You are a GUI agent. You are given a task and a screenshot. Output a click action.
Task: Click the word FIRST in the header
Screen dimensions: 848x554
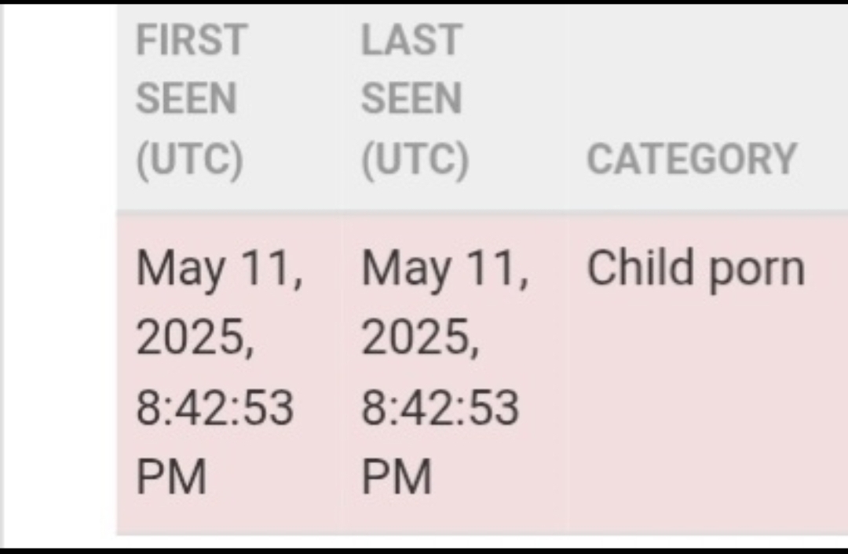pyautogui.click(x=192, y=40)
